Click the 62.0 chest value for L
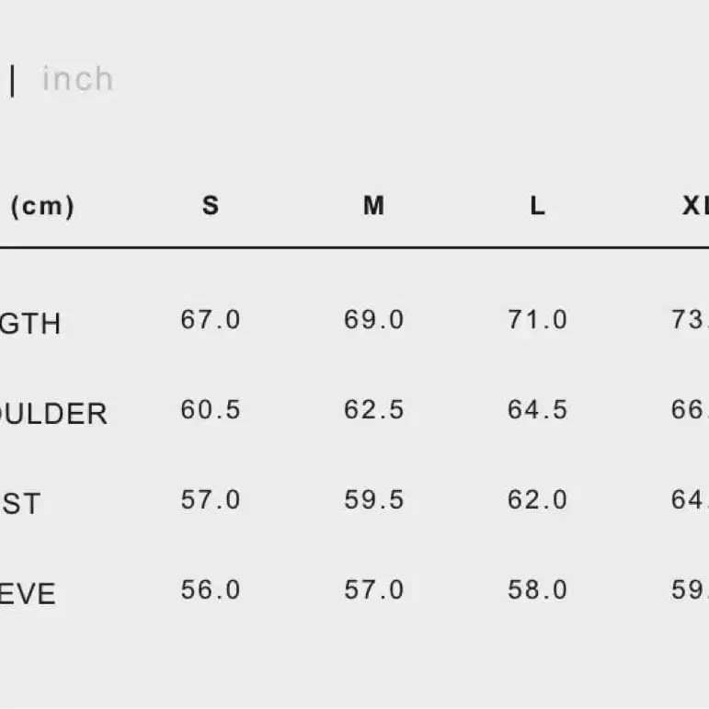This screenshot has height=709, width=709. (x=538, y=500)
